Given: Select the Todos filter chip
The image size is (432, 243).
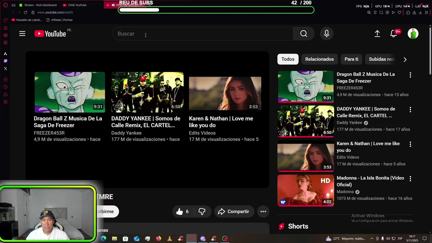Looking at the screenshot, I should click(288, 59).
